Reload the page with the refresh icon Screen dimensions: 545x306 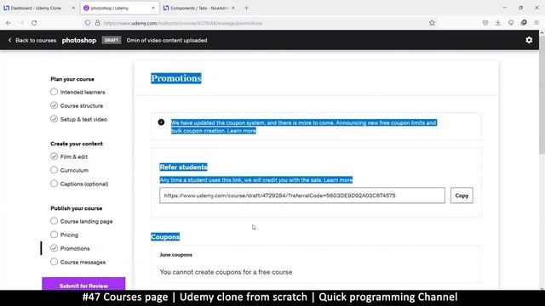tap(34, 23)
